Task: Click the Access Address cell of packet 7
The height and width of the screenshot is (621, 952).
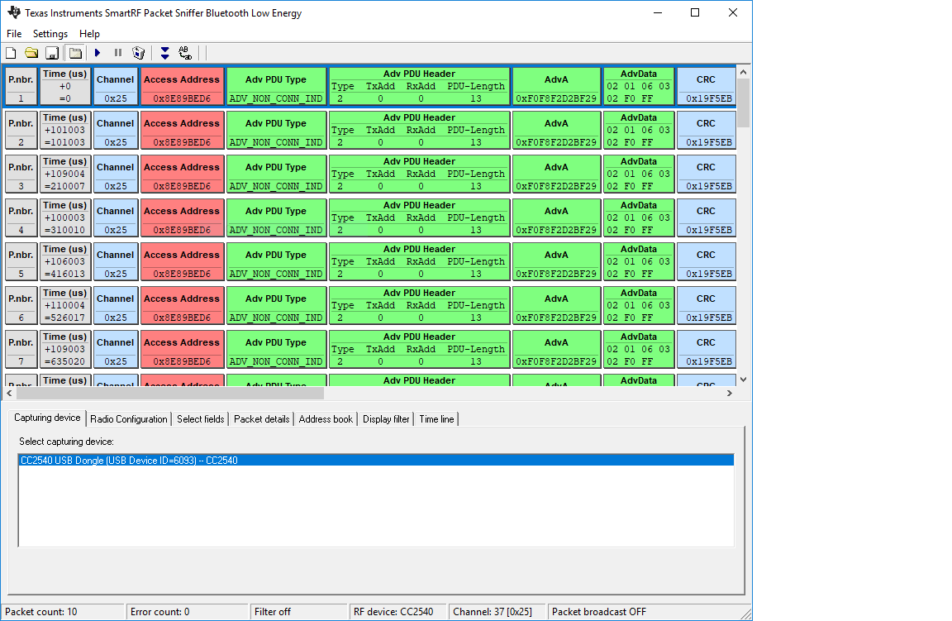Action: [182, 349]
